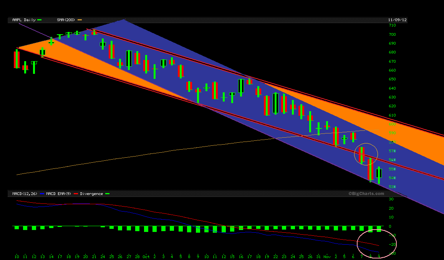Click the 27 date axis label

[129, 257]
